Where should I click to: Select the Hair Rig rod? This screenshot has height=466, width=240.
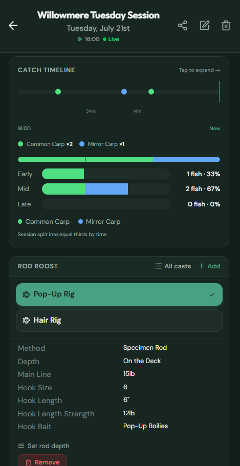pyautogui.click(x=119, y=321)
